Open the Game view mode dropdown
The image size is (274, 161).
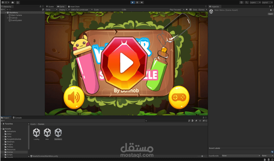click(51, 10)
